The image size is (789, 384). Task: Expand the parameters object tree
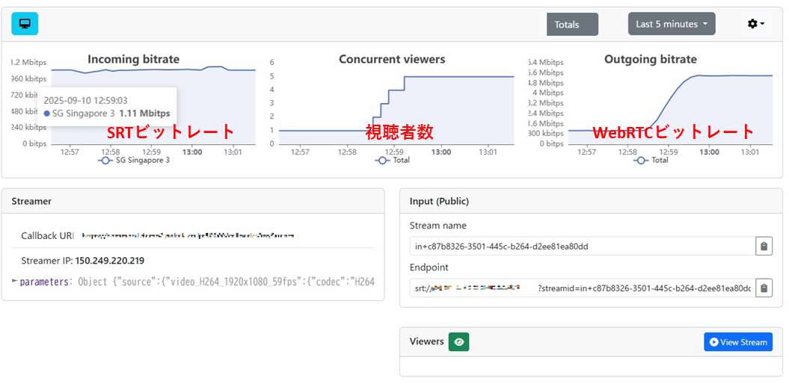(x=16, y=282)
